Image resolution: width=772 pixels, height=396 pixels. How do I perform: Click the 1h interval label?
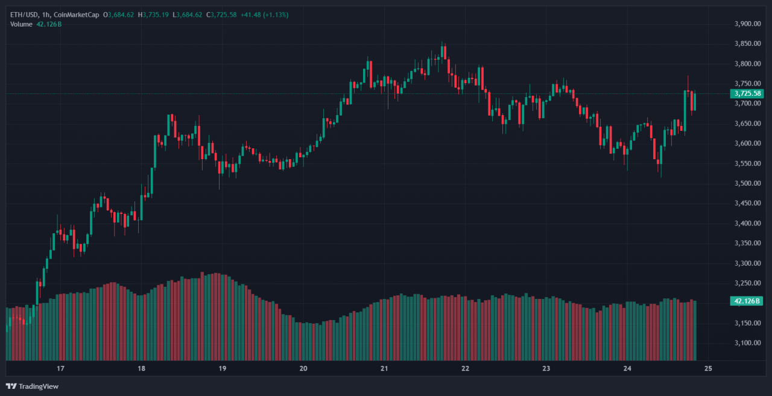point(47,14)
